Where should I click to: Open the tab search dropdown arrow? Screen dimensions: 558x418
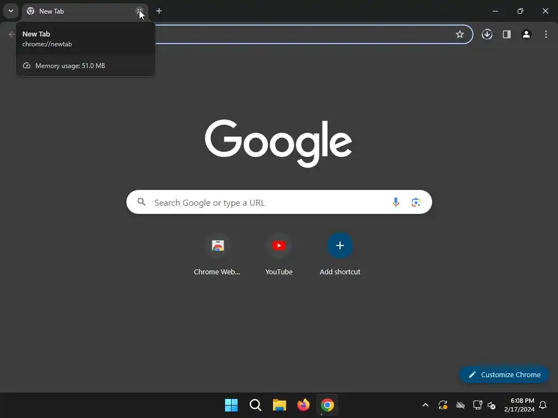pyautogui.click(x=11, y=11)
